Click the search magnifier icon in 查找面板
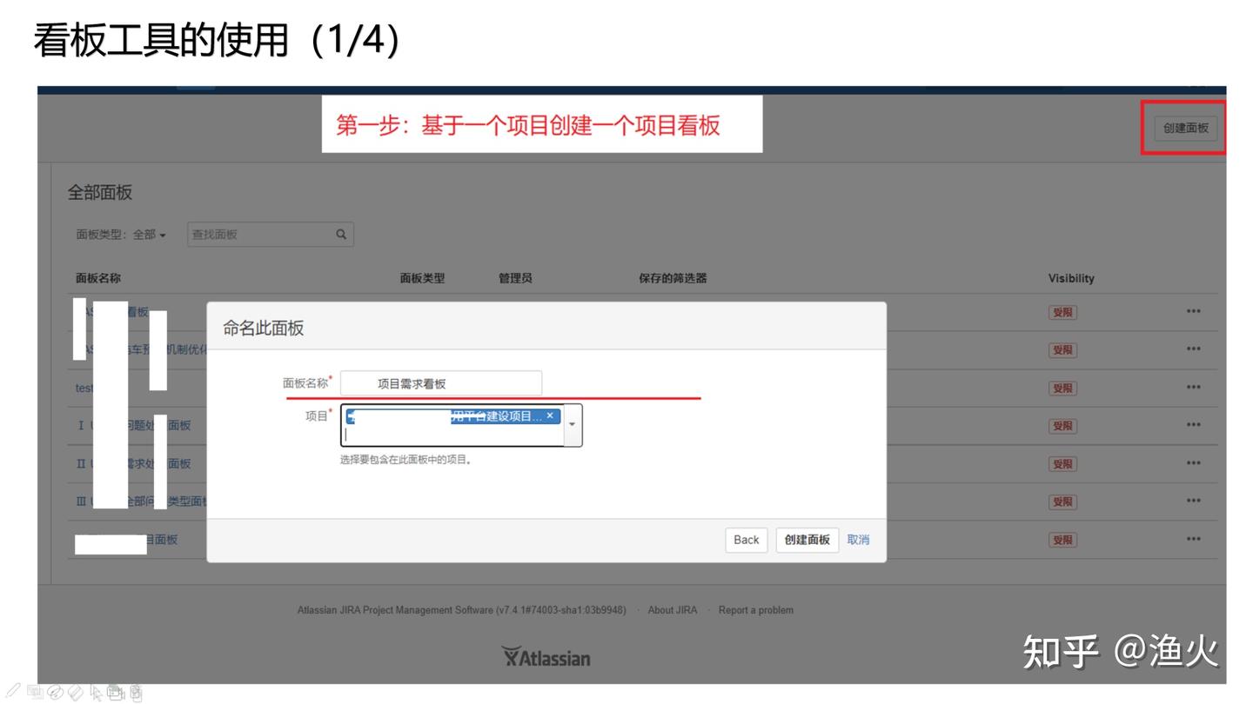1253x704 pixels. (x=341, y=234)
